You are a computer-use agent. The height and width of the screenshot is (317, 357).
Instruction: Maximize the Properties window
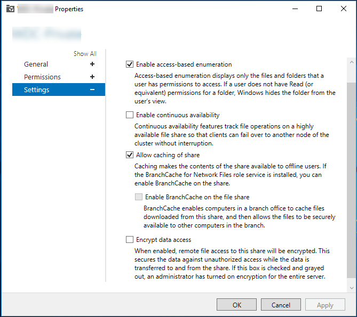coord(319,9)
